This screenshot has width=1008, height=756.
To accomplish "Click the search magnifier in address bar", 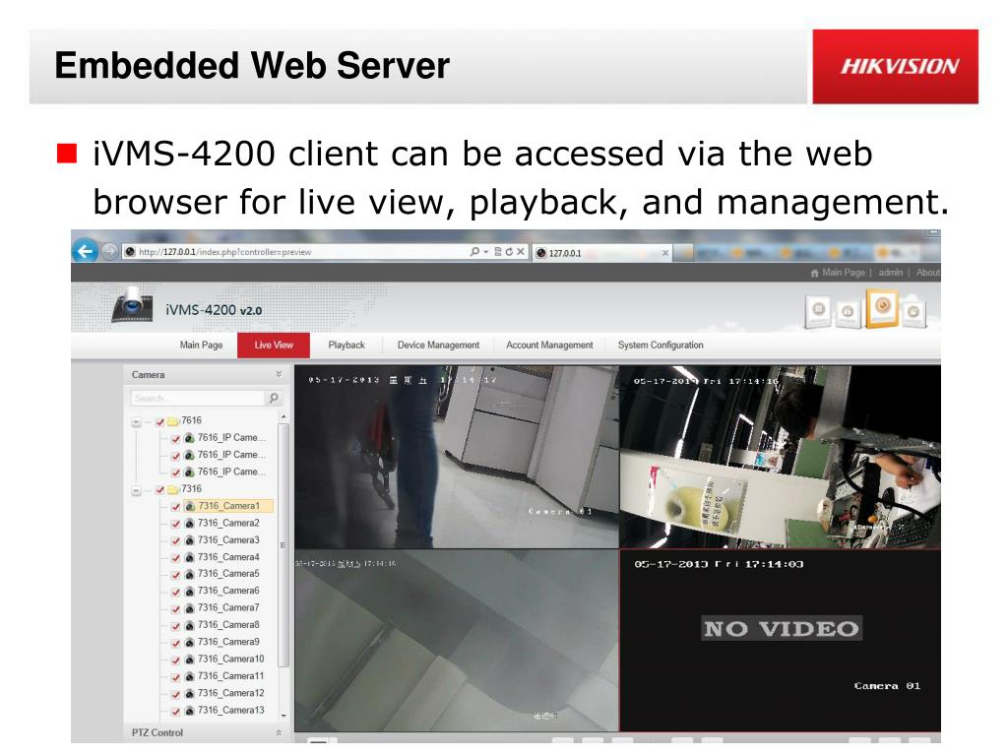I will tap(474, 252).
